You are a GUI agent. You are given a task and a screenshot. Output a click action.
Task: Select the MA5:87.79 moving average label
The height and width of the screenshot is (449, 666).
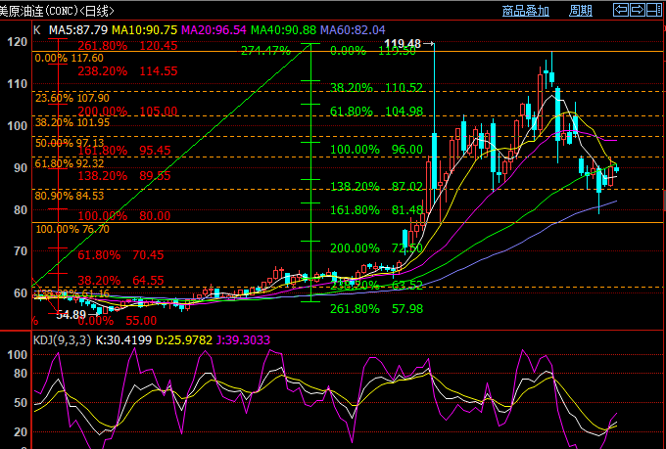(79, 29)
